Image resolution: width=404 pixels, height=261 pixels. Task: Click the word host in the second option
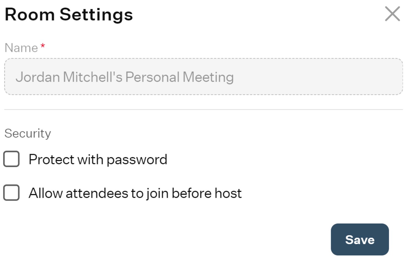click(228, 193)
